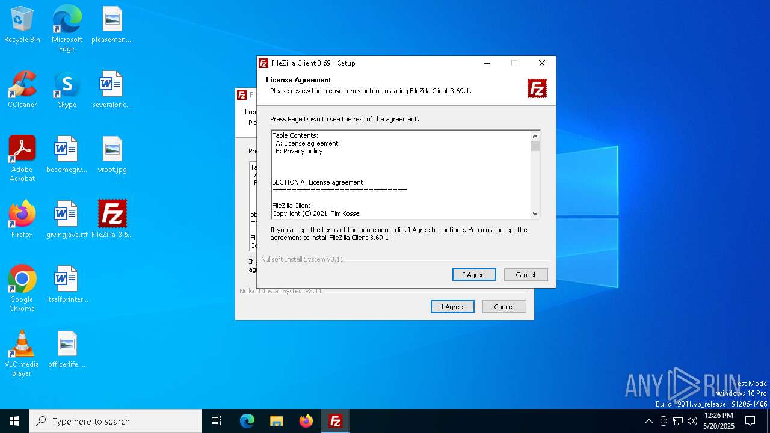
Task: Select Microsoft Edge desktop shortcut
Action: [67, 29]
